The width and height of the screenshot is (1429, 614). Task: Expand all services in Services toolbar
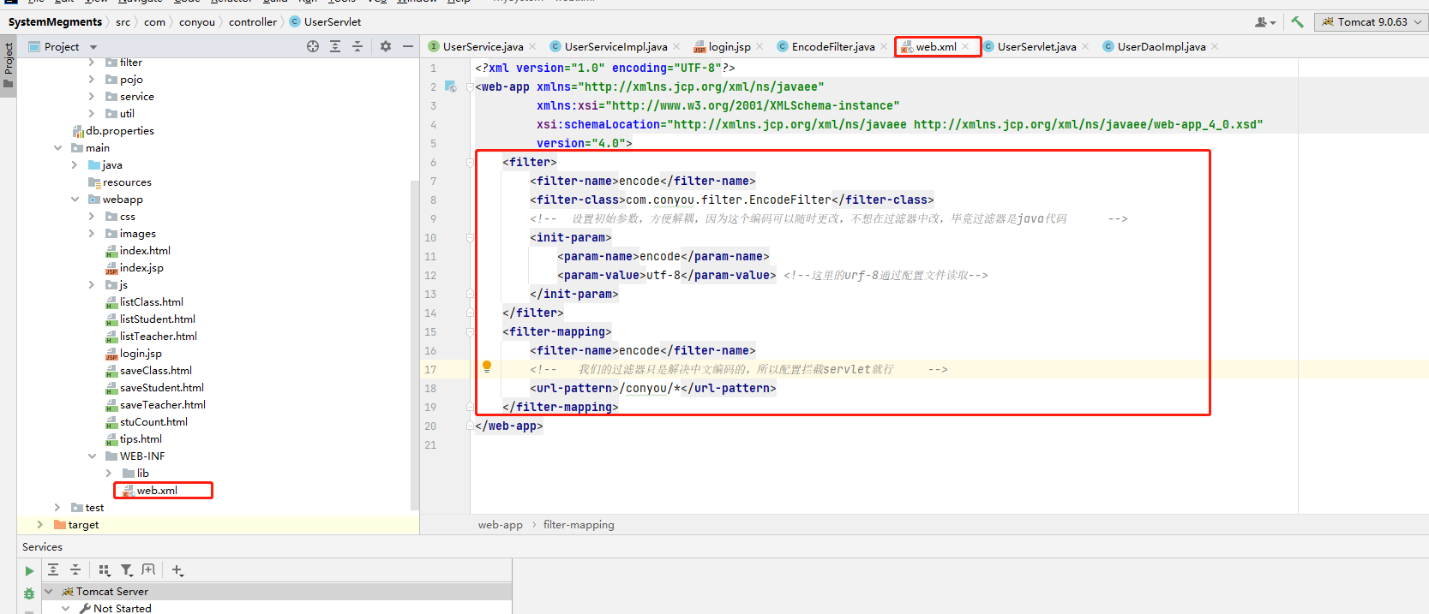click(53, 570)
